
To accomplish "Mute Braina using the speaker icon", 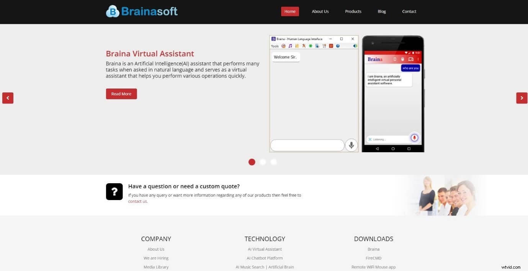I will click(355, 46).
